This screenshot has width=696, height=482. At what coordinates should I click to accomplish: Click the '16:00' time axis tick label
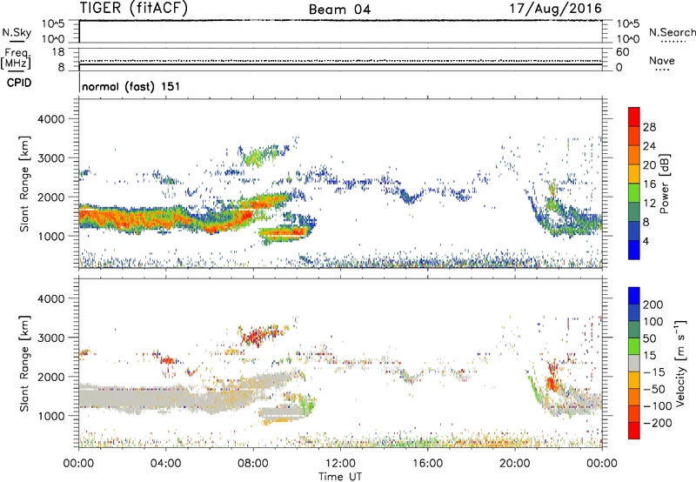(x=428, y=464)
